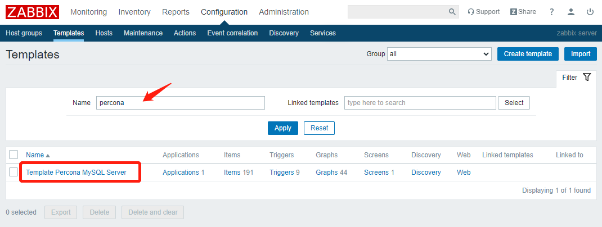Click the search magnifier icon

point(452,12)
